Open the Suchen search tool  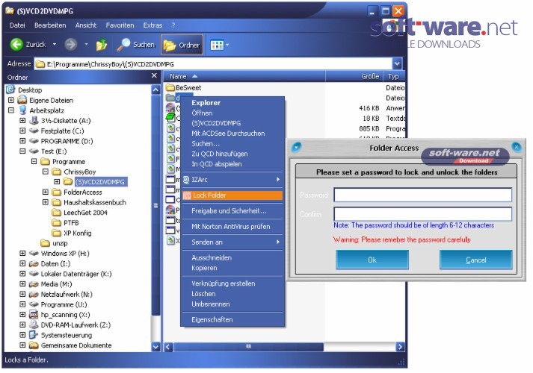[x=136, y=45]
